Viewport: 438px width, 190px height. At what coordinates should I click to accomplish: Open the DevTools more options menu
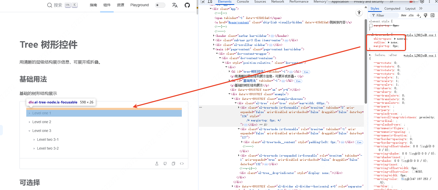point(429,2)
